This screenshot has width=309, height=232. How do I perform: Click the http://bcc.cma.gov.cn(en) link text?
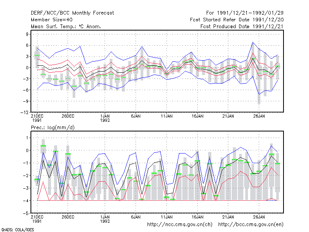[x=251, y=225]
